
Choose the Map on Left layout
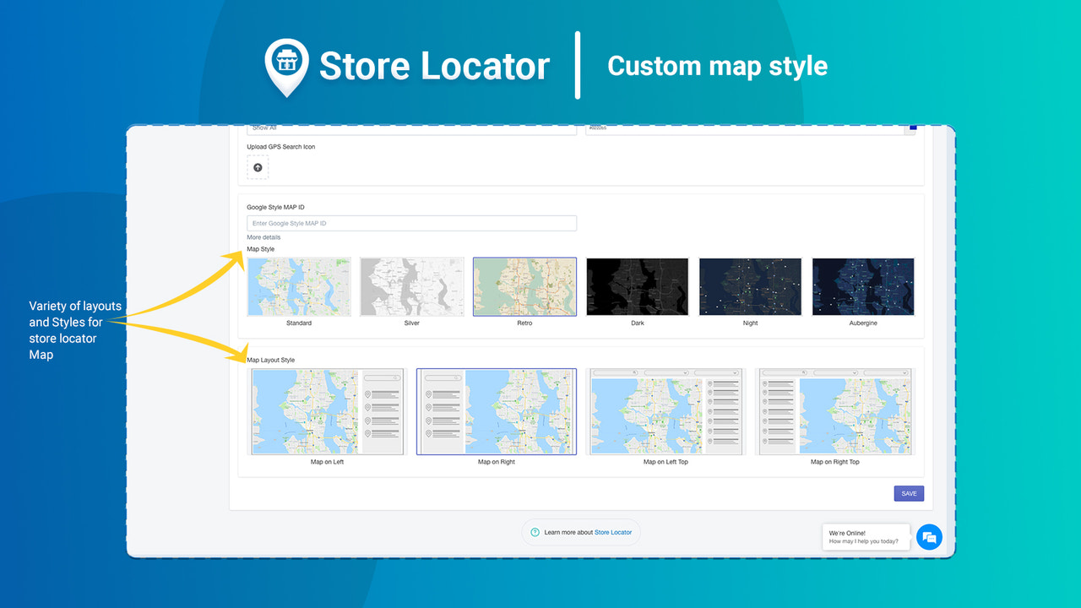[x=327, y=411]
